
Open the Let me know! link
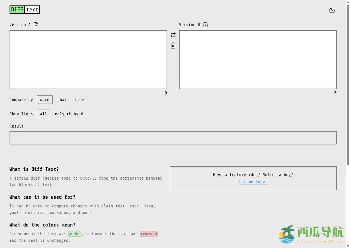pyautogui.click(x=253, y=182)
